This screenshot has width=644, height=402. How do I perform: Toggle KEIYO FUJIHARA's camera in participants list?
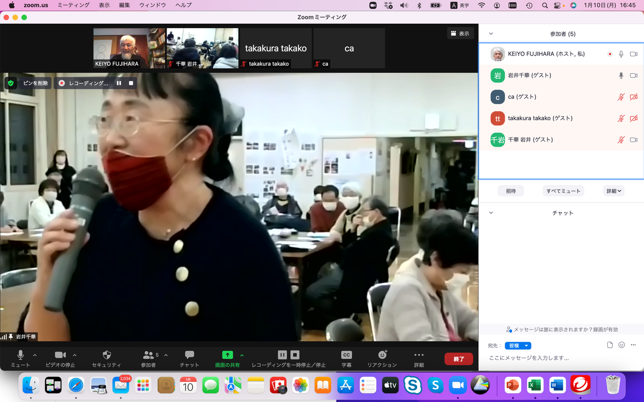(x=634, y=54)
